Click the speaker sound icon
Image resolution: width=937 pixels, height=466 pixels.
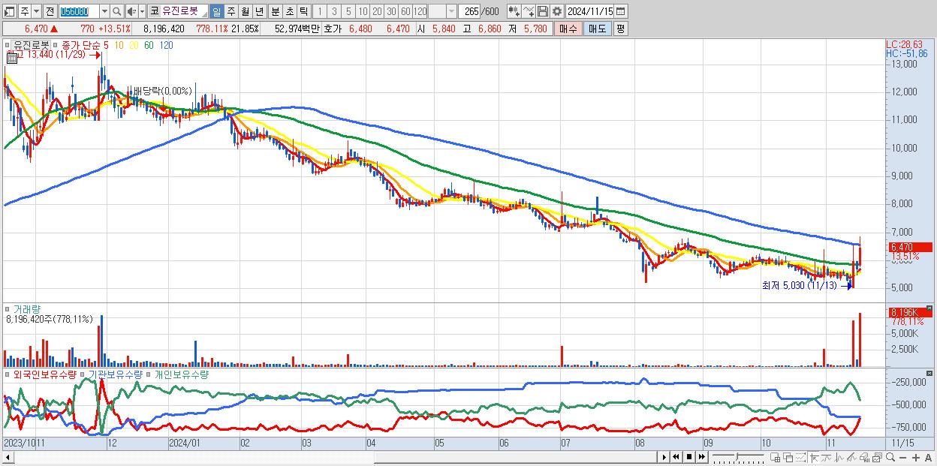click(131, 12)
